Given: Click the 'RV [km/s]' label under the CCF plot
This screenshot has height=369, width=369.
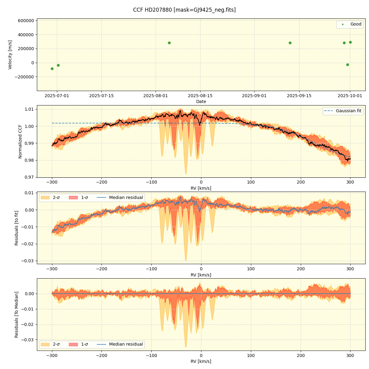Looking at the screenshot, I should [x=201, y=188].
